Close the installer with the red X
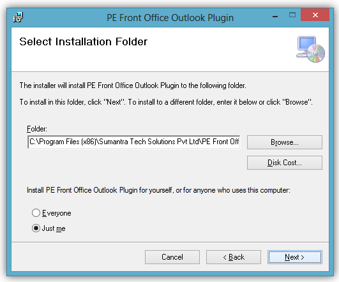The height and width of the screenshot is (282, 339). [x=315, y=15]
